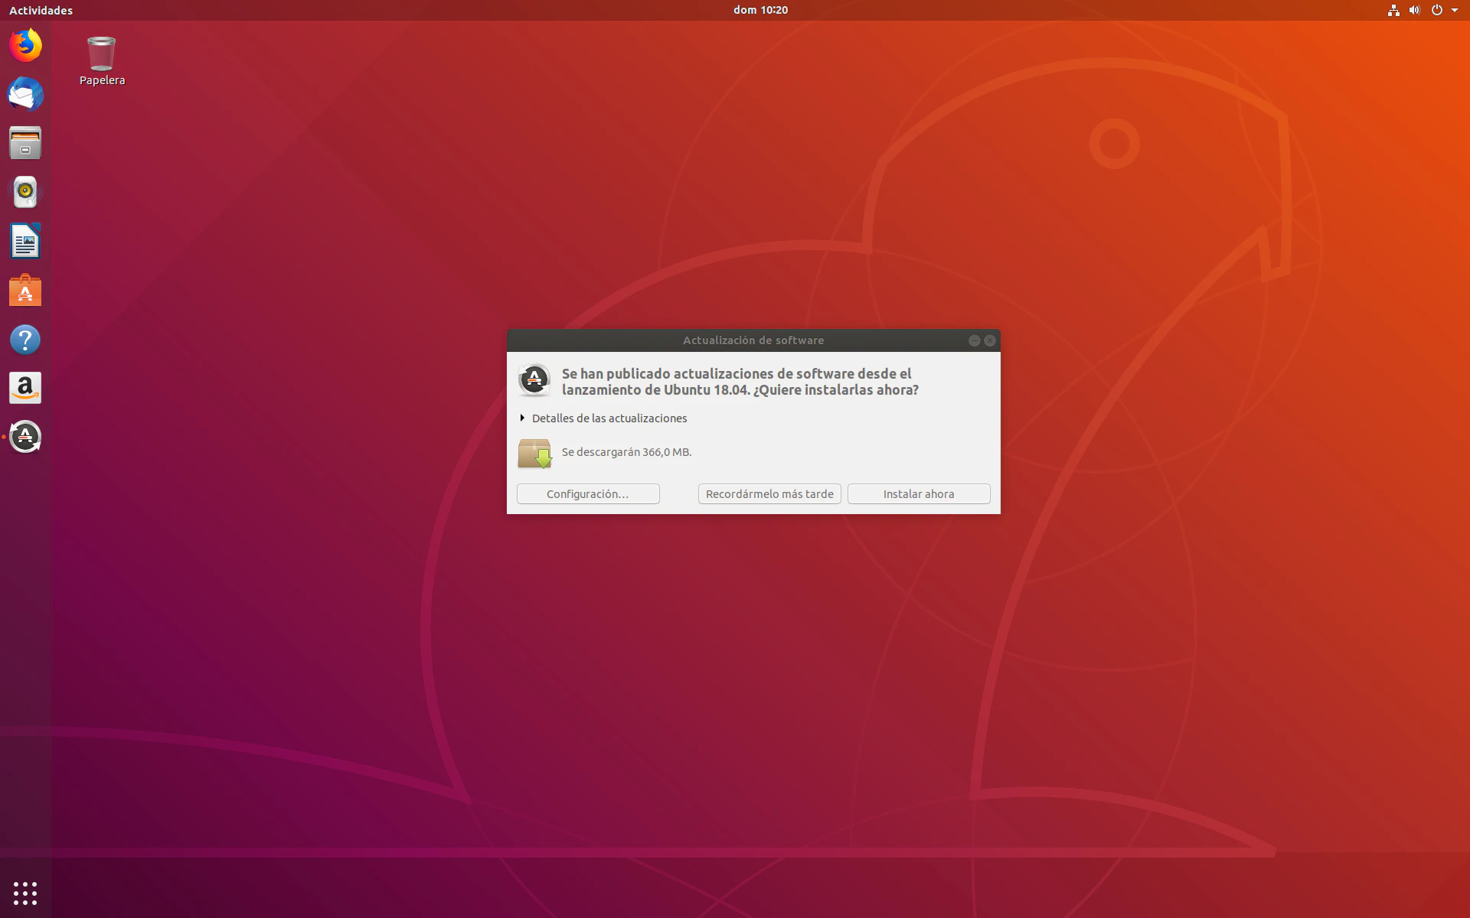Open Configuración… settings button
The image size is (1470, 918).
tap(587, 494)
